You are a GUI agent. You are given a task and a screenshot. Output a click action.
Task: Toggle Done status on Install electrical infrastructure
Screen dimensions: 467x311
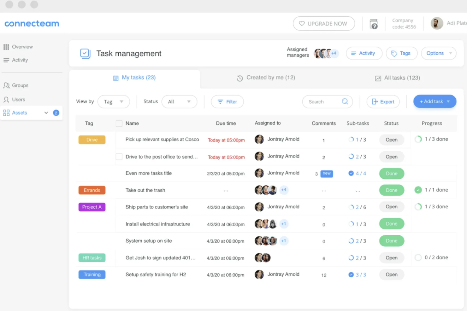coord(392,224)
